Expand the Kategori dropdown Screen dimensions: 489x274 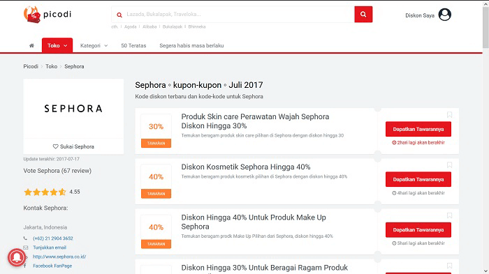tap(94, 45)
